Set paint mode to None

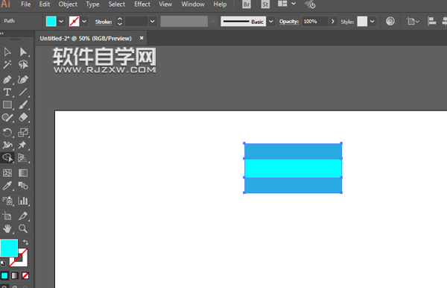25,275
